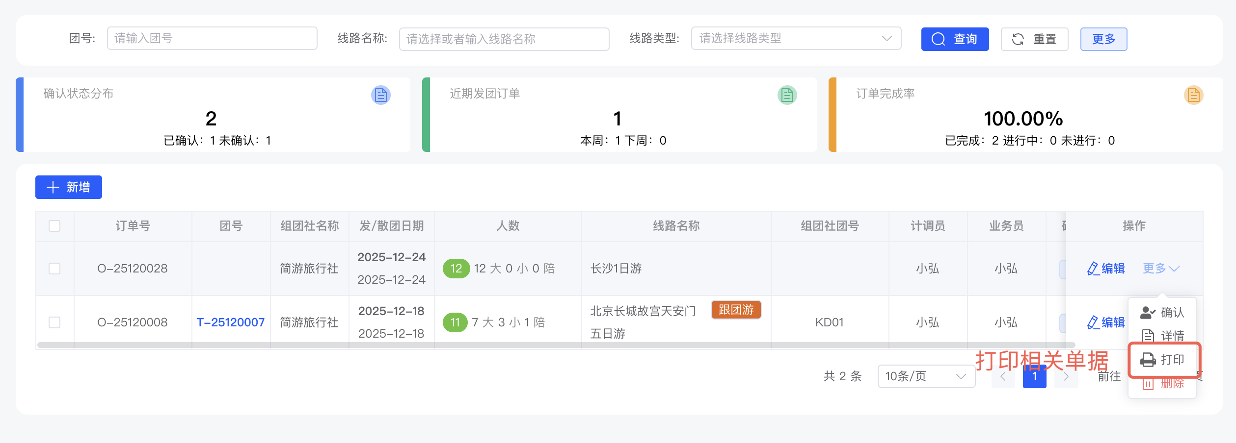
Task: Click the green document icon on 近期发团订单 card
Action: point(786,95)
